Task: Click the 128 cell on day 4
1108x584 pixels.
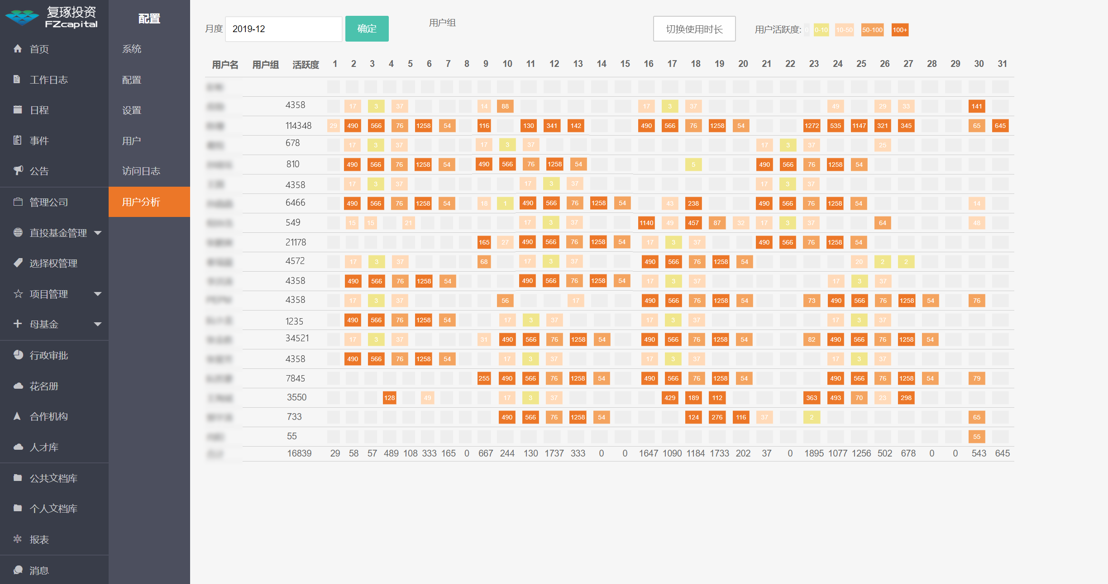Action: [389, 398]
